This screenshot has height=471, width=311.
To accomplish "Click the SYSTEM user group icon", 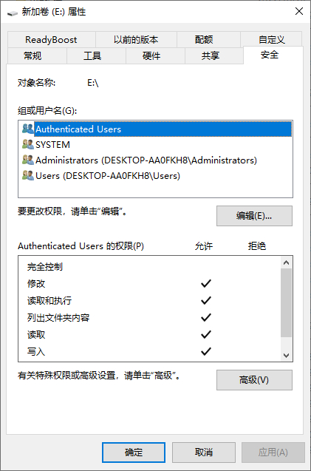I will [x=28, y=144].
